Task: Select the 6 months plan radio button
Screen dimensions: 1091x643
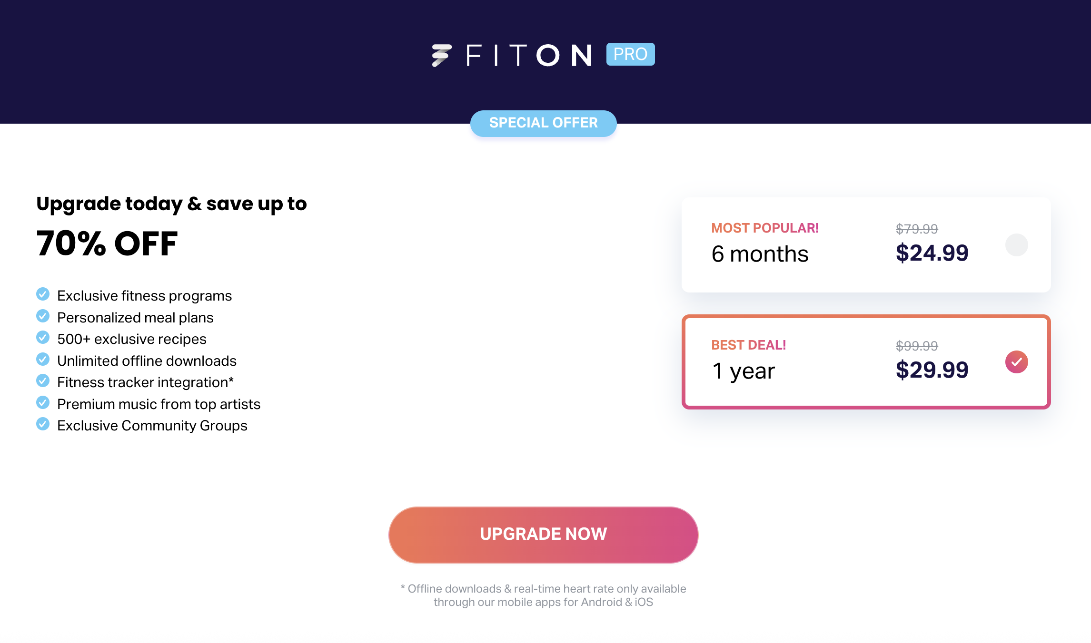Action: [1016, 245]
